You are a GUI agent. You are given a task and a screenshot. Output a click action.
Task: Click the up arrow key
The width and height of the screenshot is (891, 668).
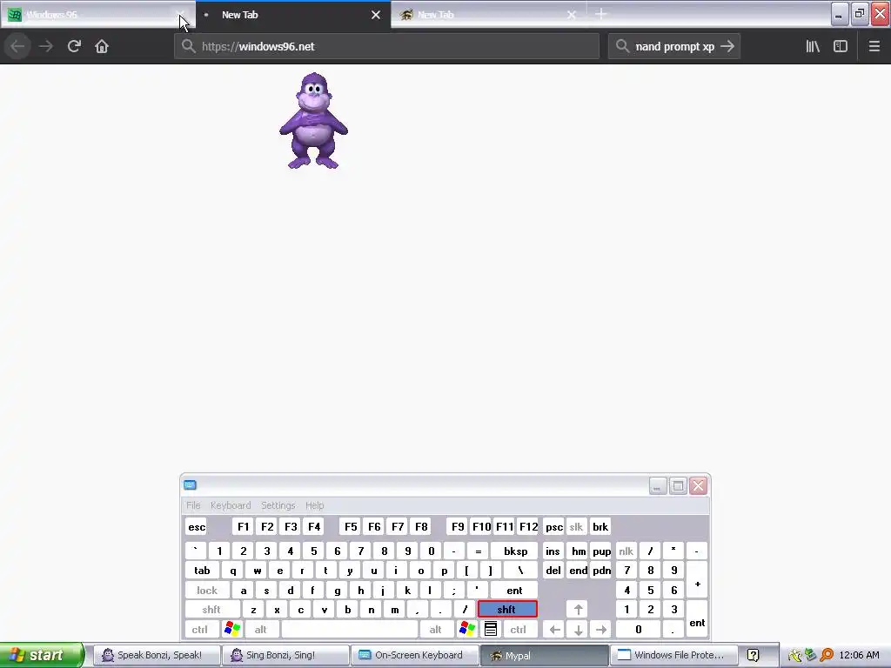578,610
